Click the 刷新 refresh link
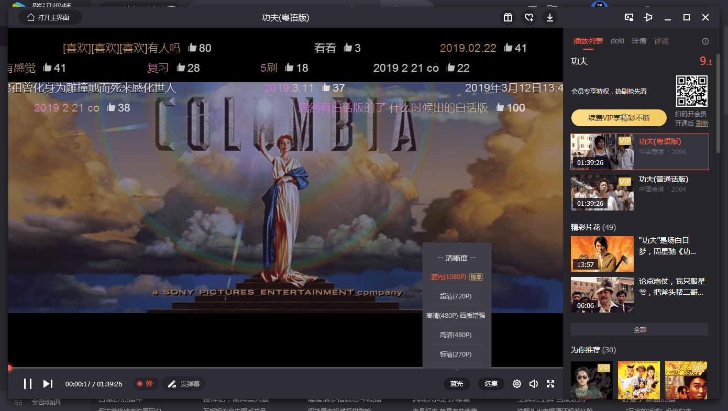The height and width of the screenshot is (411, 728). (702, 124)
